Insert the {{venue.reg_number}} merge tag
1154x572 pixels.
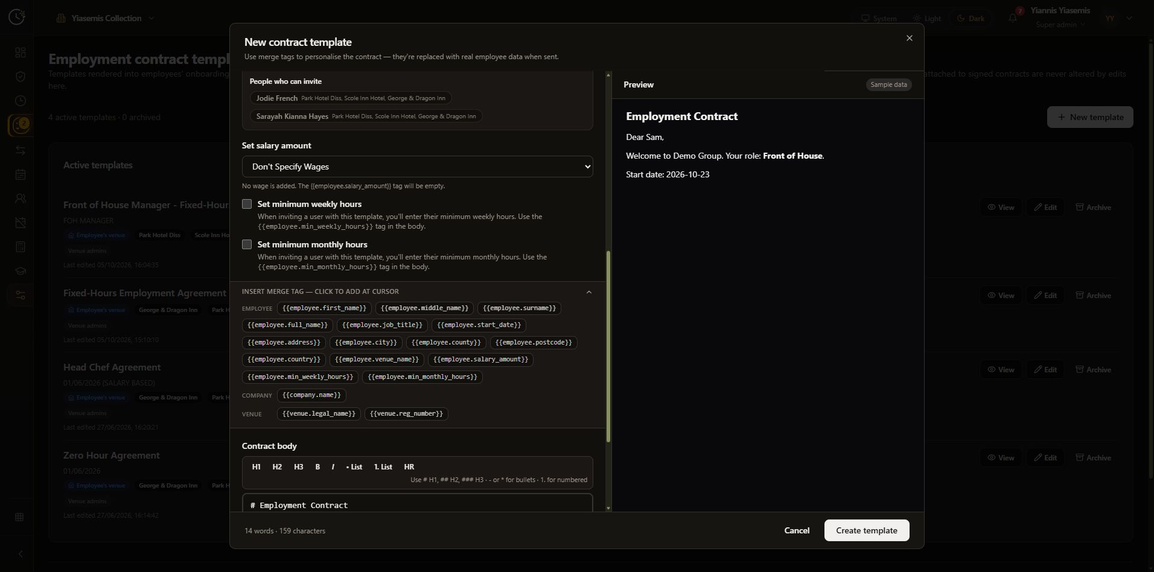coord(406,414)
